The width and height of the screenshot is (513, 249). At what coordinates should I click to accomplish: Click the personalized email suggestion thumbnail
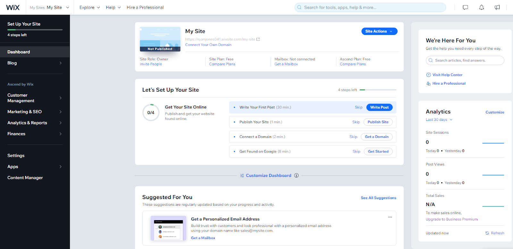tap(168, 228)
